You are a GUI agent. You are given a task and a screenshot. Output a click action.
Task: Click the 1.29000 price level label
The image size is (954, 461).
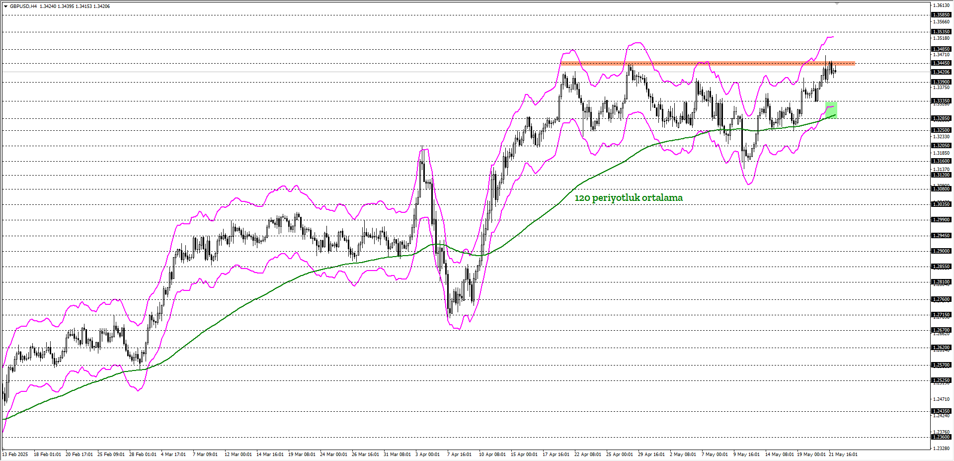coord(941,251)
